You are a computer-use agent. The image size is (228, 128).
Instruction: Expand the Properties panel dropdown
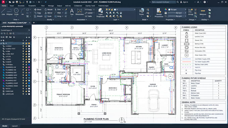pos(170,20)
